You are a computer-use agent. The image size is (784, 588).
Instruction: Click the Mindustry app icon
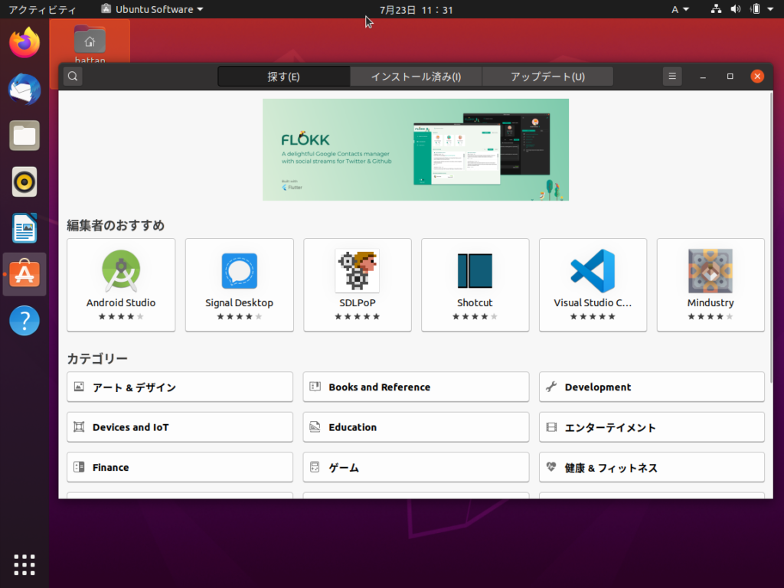(710, 270)
